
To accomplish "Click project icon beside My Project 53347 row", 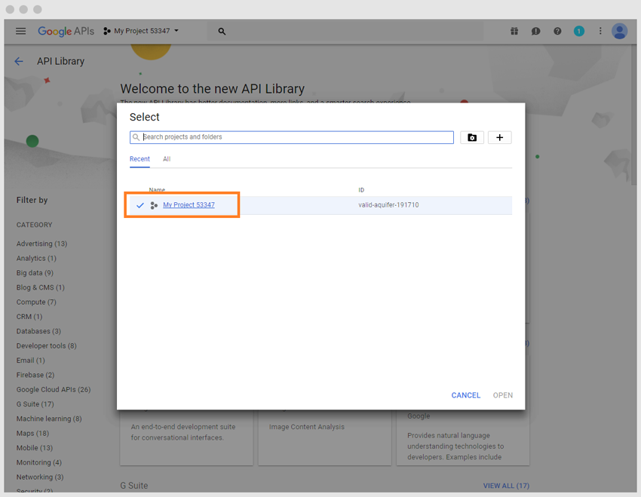I will coord(154,205).
